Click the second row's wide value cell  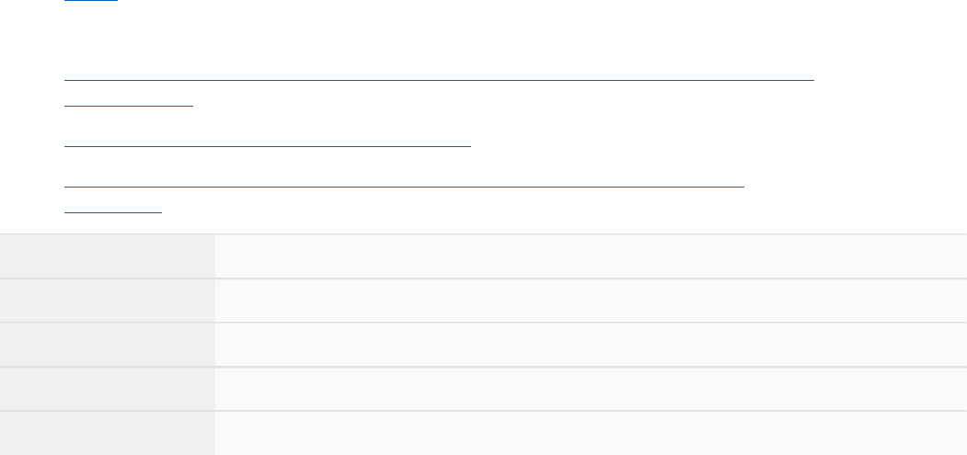pos(591,301)
